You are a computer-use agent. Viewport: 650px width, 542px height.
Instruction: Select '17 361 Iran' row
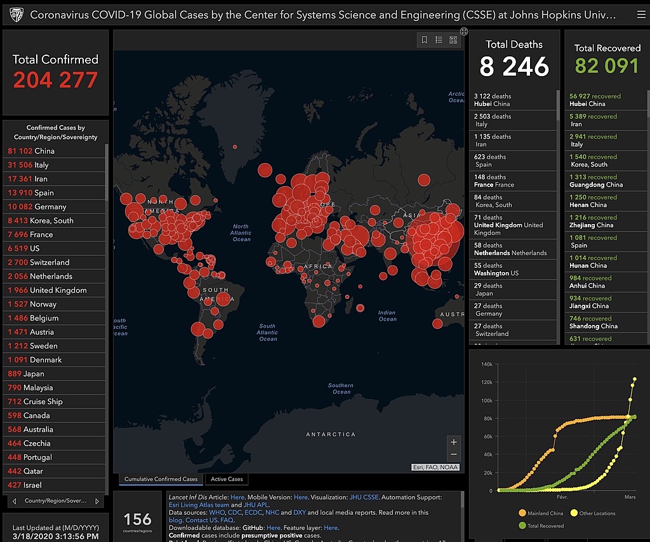pyautogui.click(x=54, y=178)
